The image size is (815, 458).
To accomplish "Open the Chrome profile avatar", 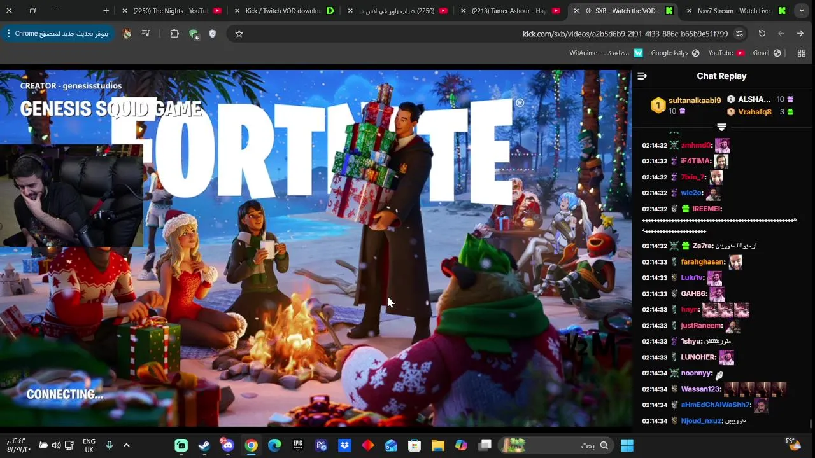I will (127, 34).
